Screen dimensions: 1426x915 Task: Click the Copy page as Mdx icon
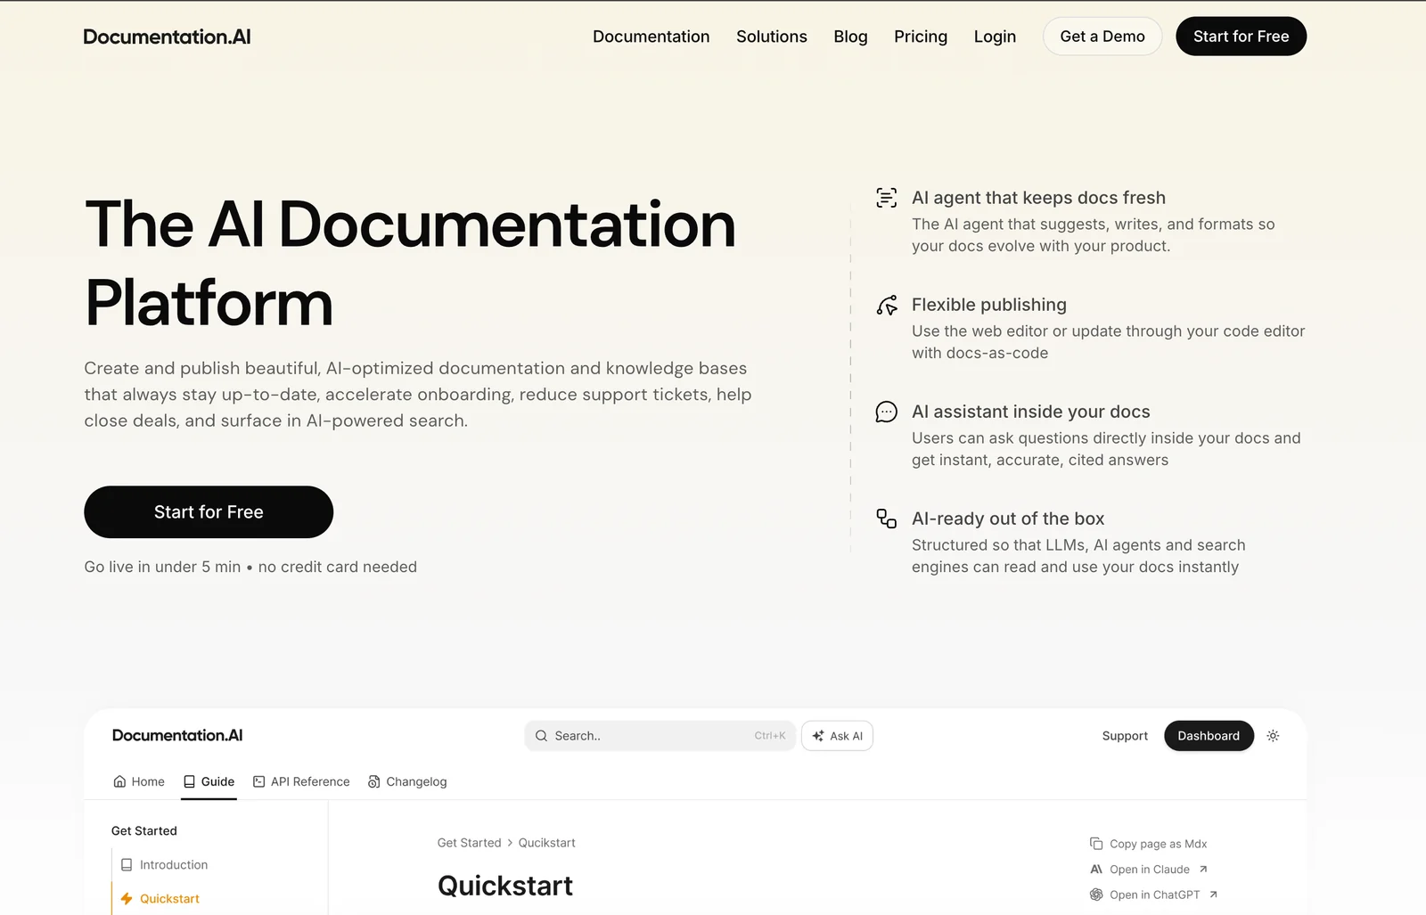pyautogui.click(x=1095, y=843)
